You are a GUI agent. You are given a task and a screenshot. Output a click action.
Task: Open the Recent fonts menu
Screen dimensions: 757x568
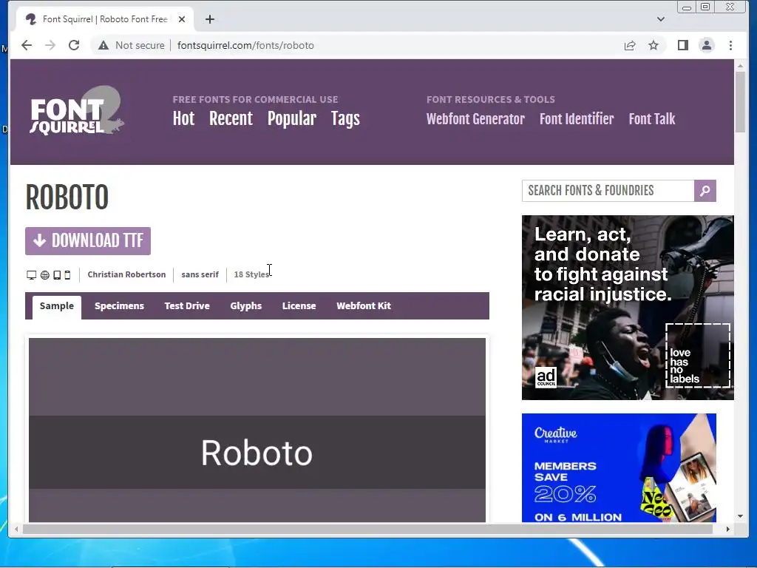231,119
